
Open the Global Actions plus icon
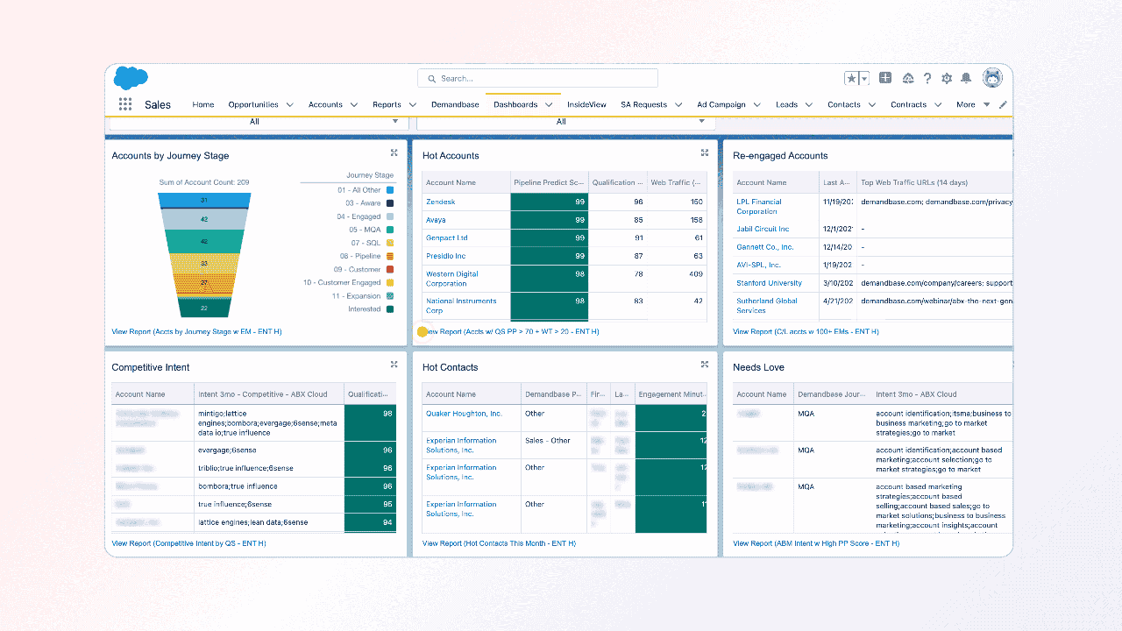(885, 78)
